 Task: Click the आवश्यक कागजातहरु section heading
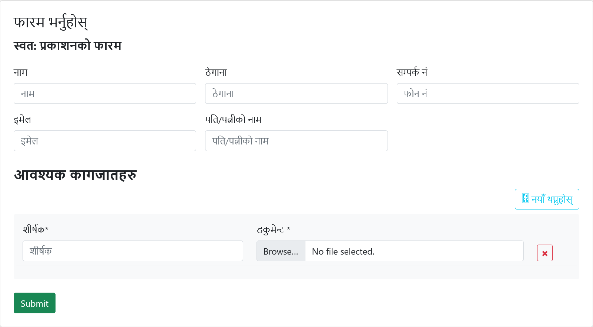[76, 175]
